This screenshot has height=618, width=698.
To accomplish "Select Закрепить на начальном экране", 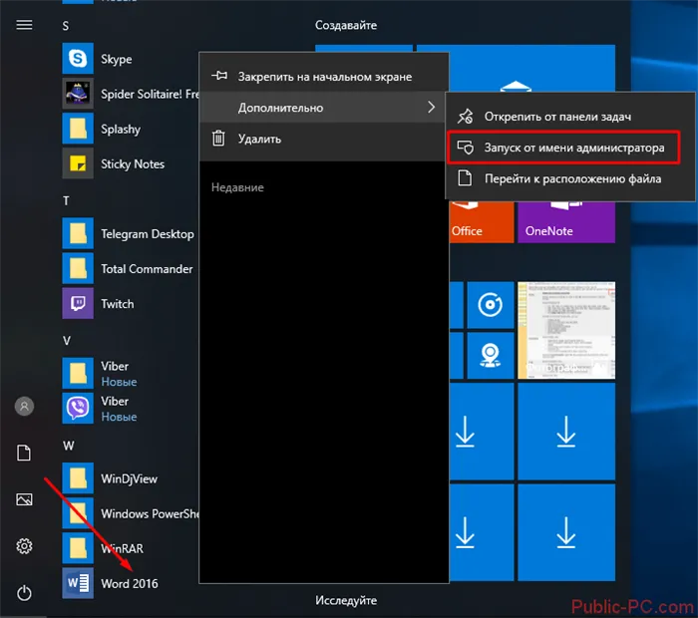I will [324, 77].
